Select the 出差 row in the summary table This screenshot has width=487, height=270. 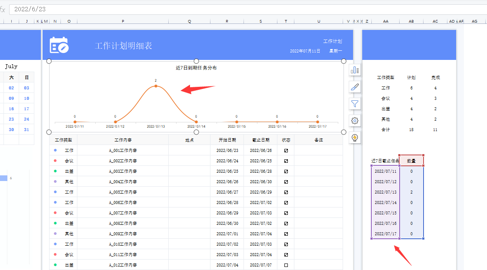tap(385, 109)
